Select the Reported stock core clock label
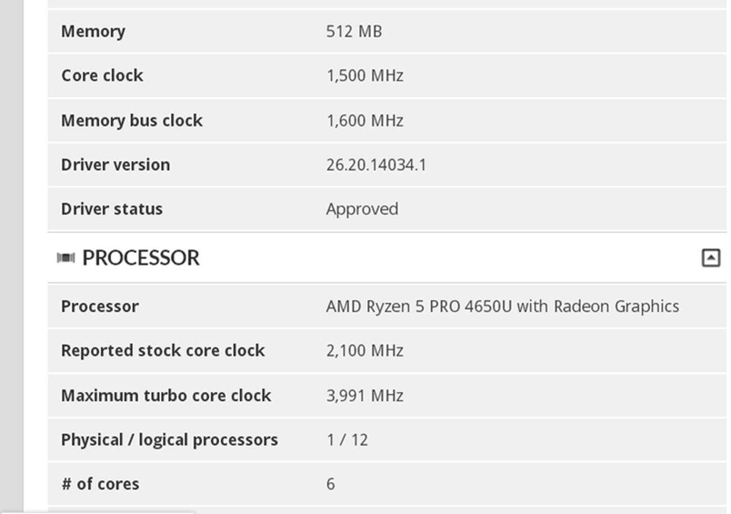731x514 pixels. click(163, 350)
